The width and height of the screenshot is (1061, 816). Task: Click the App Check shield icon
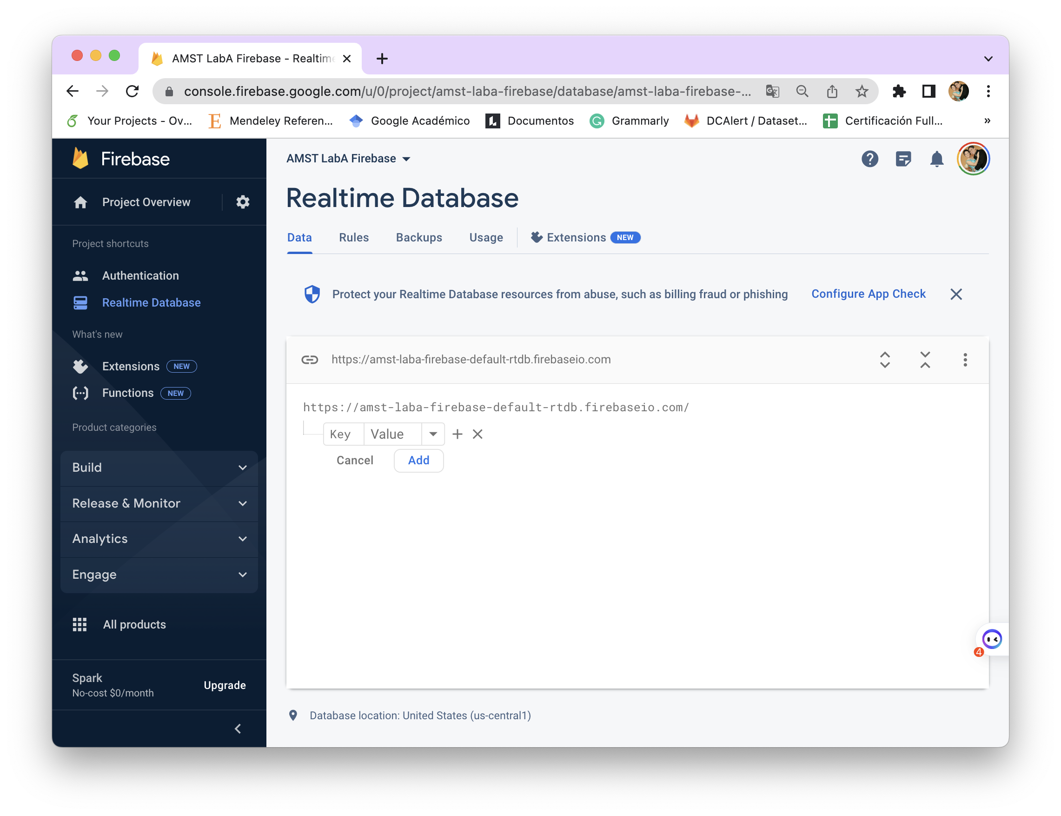click(x=312, y=294)
